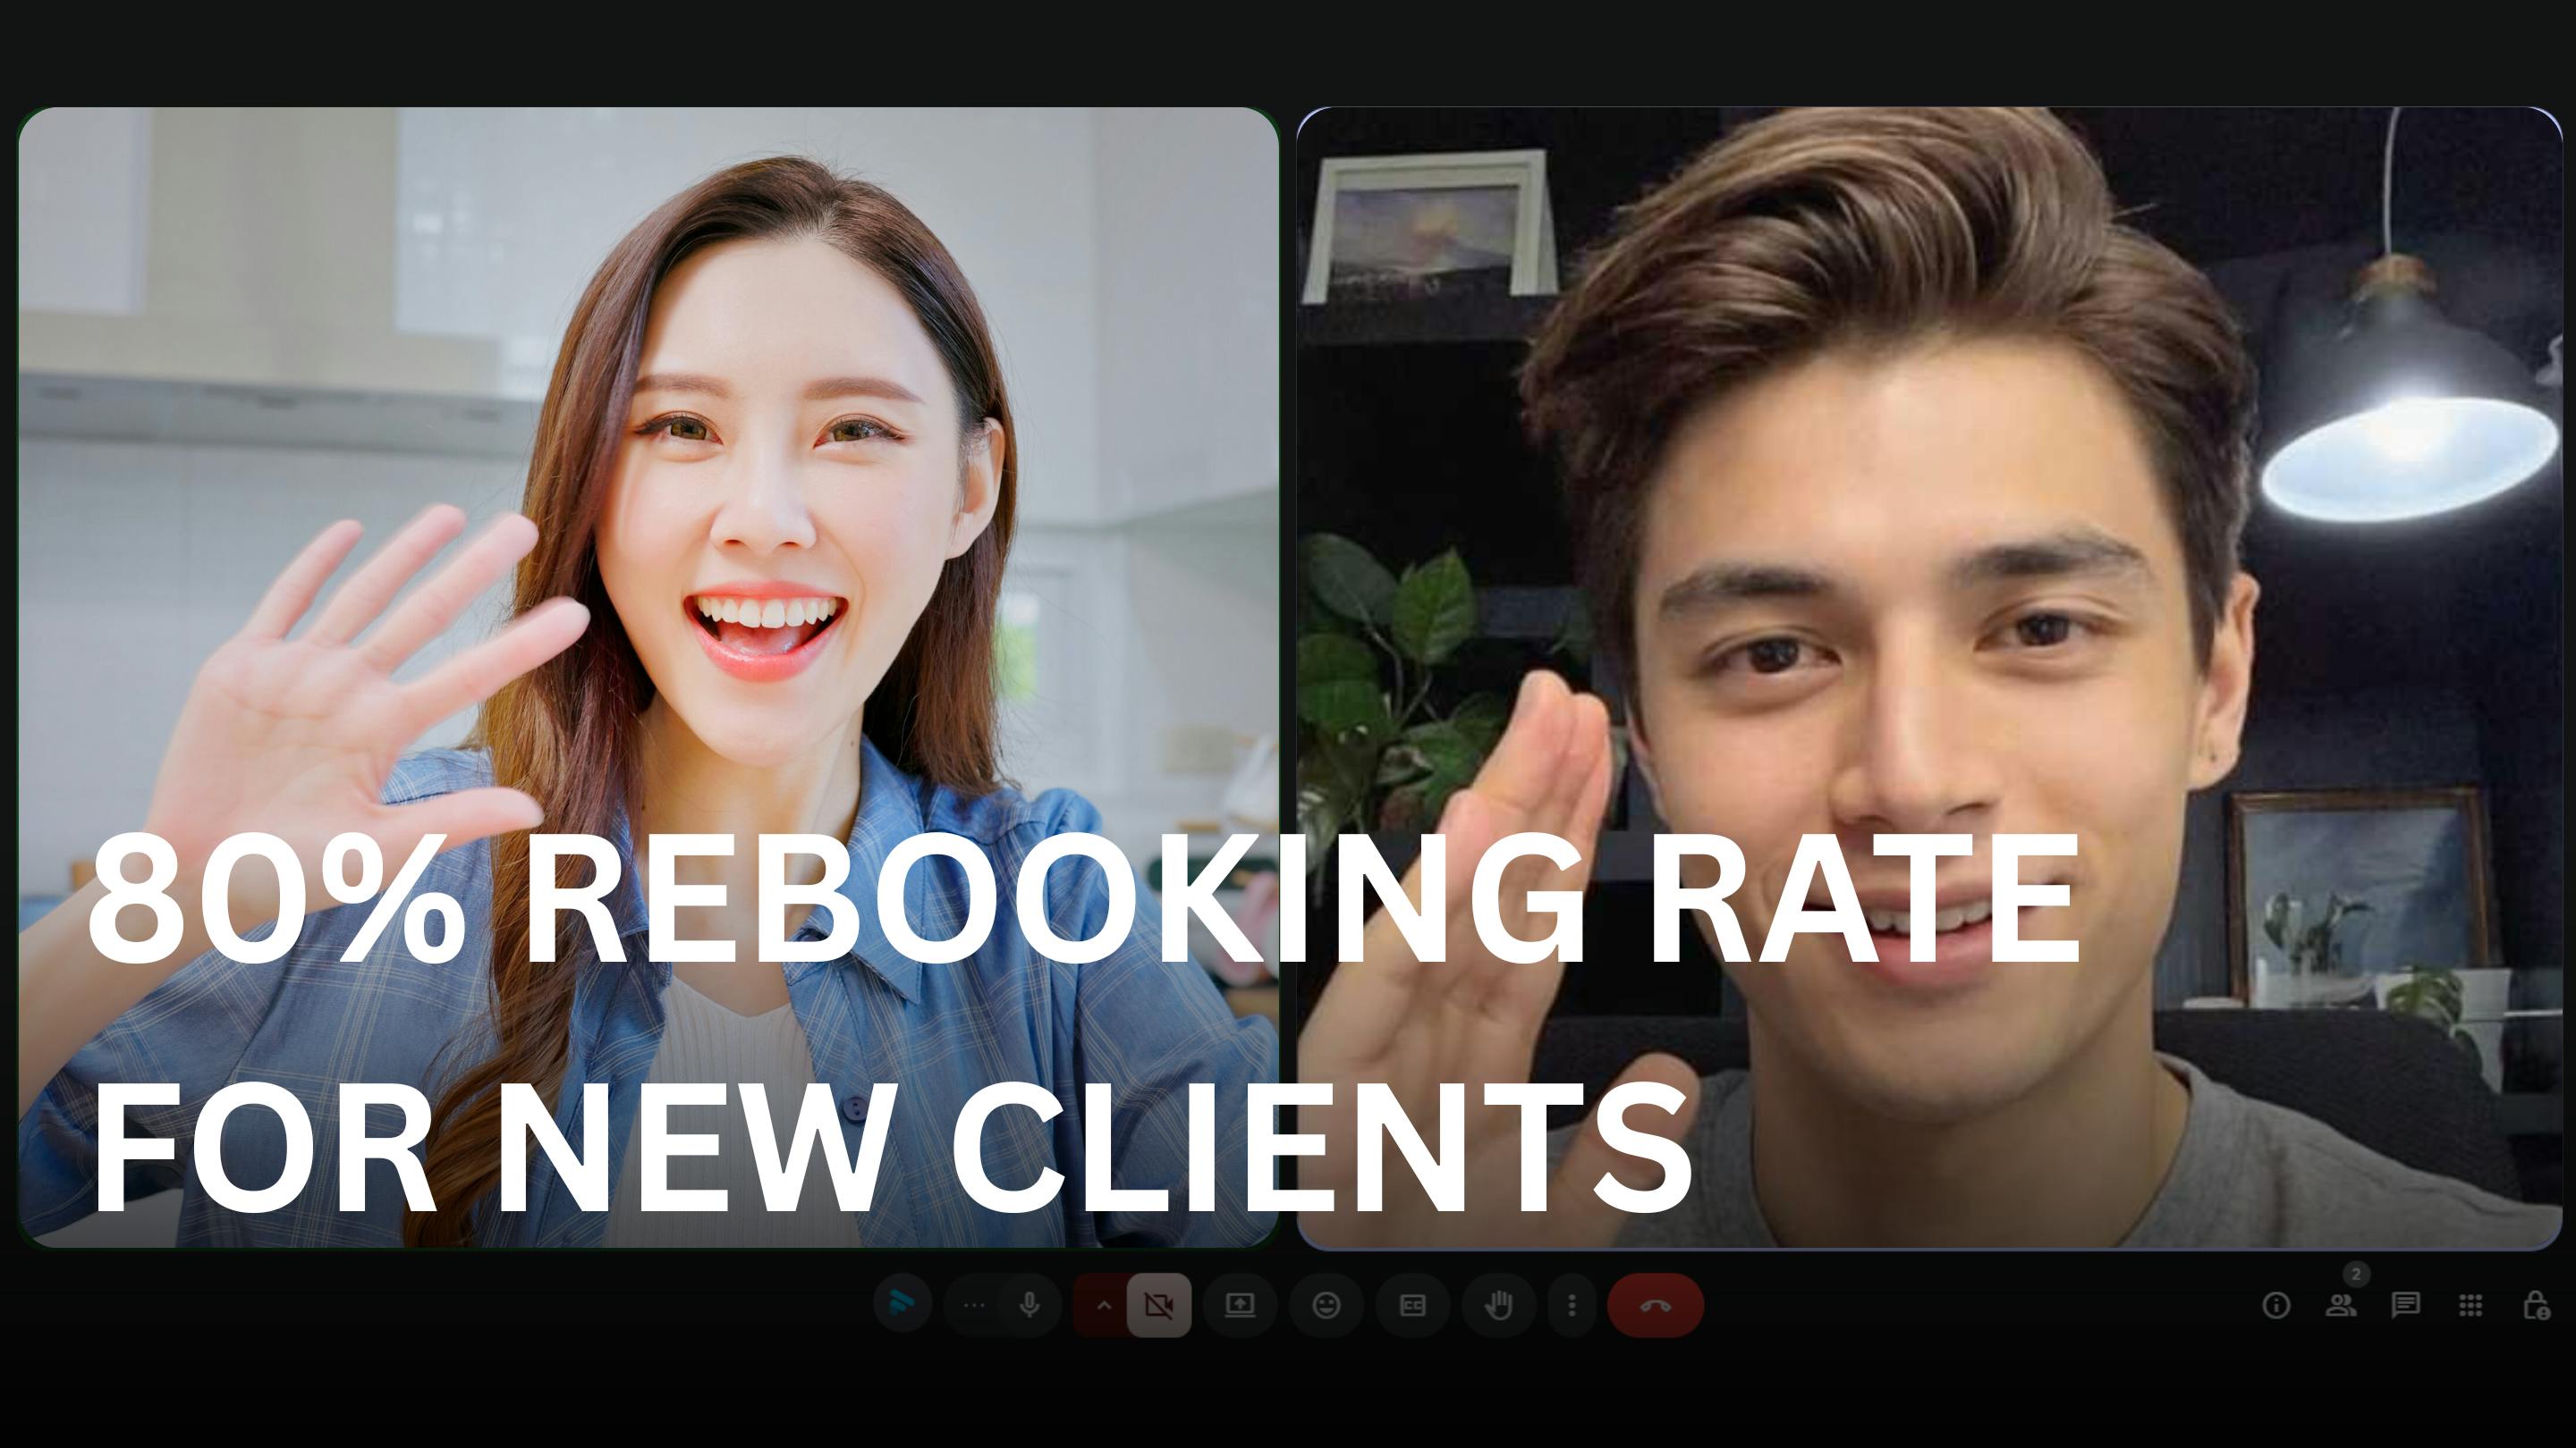Viewport: 2576px width, 1448px height.
Task: Turn the camera back on
Action: click(x=1159, y=1305)
